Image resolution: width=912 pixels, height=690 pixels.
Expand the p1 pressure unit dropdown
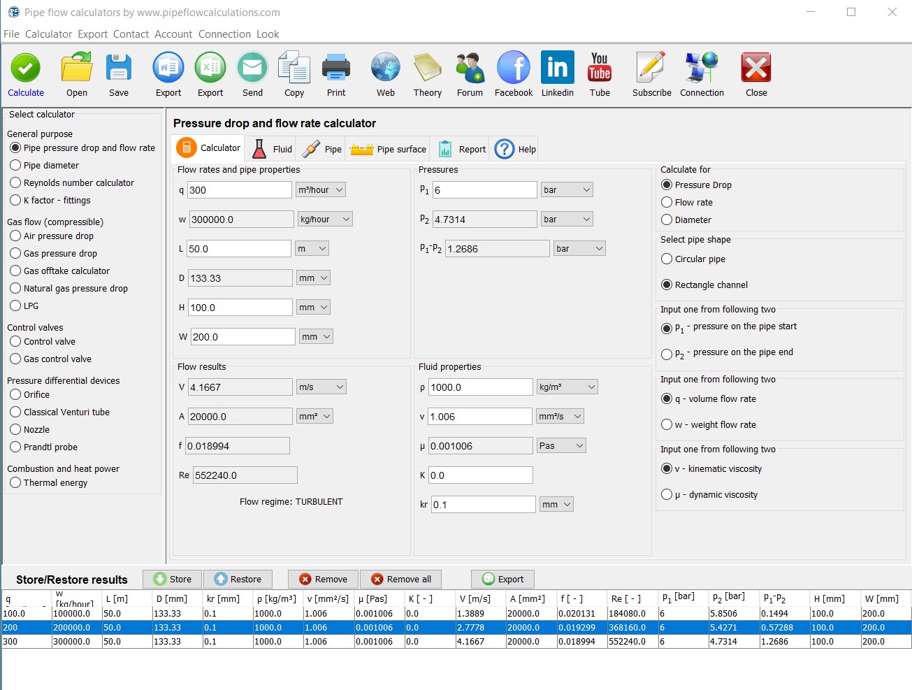567,189
